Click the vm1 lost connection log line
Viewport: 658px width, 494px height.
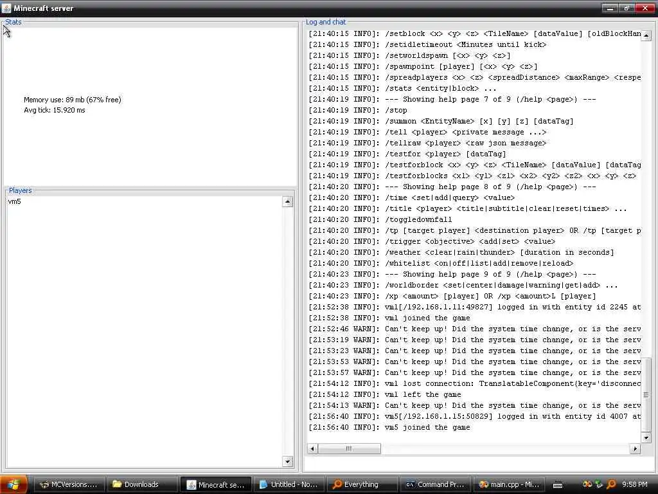coord(475,383)
